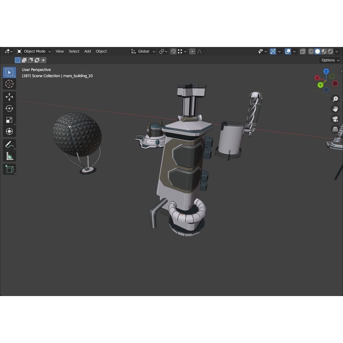Screen dimensions: 343x343
Task: Select the Scale tool
Action: (x=9, y=120)
